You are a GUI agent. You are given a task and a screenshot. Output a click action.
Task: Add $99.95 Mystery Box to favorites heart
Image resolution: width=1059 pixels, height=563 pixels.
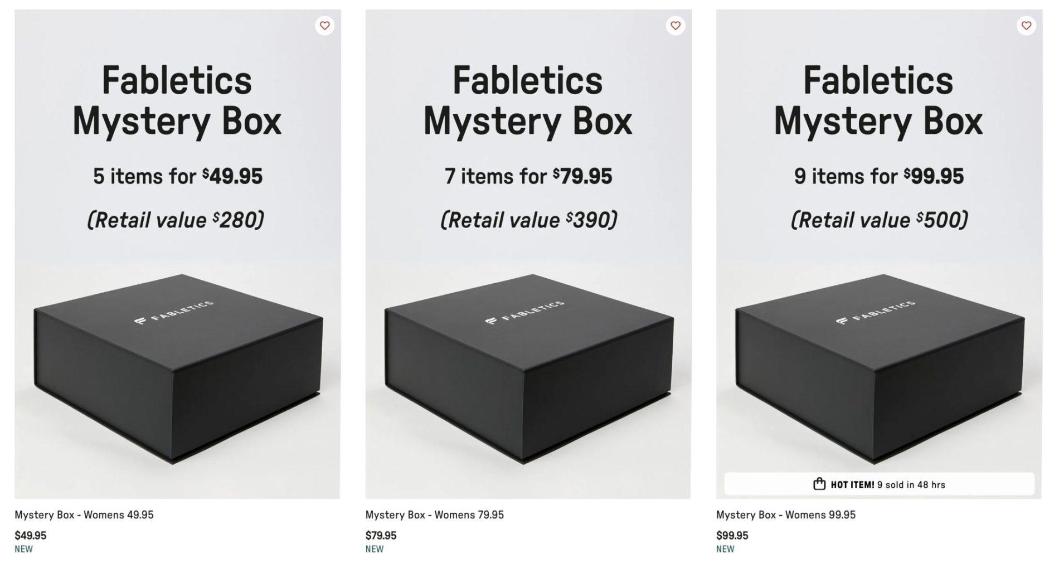coord(1026,26)
